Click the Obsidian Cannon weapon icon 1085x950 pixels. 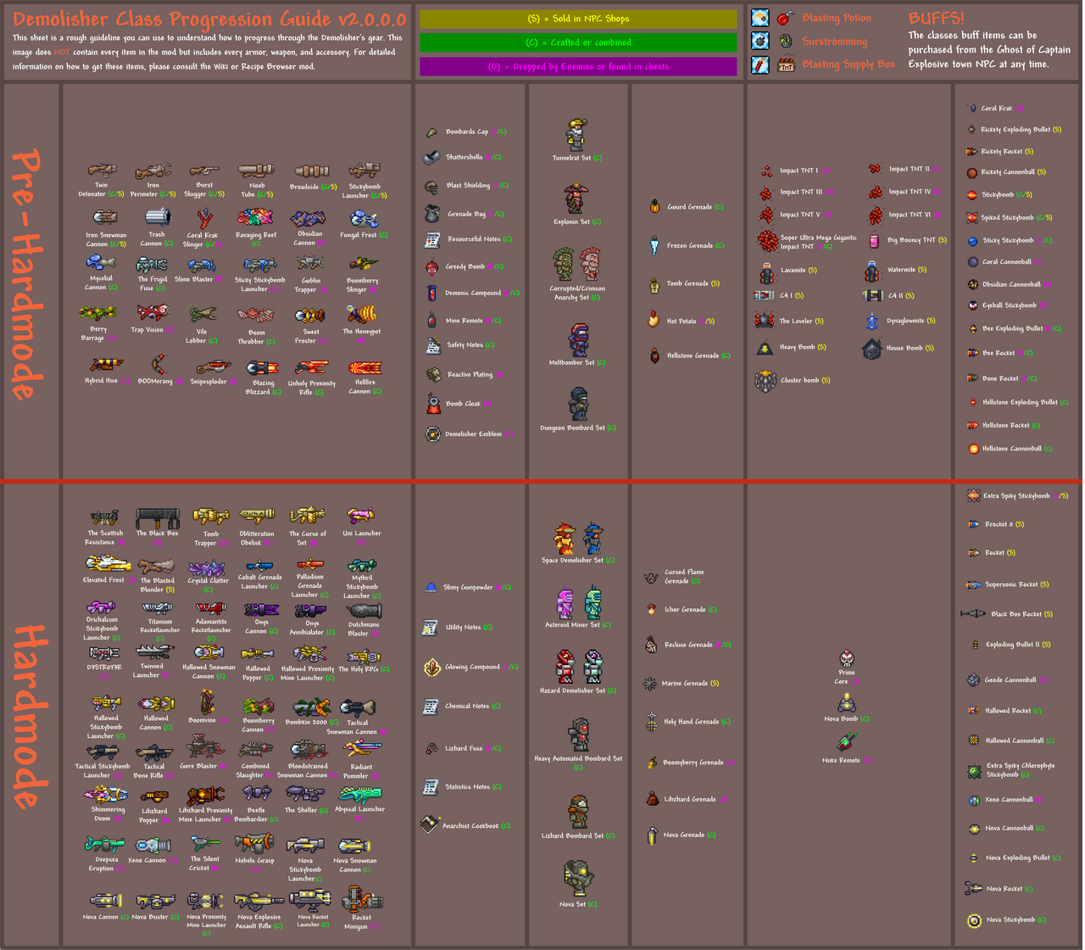tap(309, 219)
